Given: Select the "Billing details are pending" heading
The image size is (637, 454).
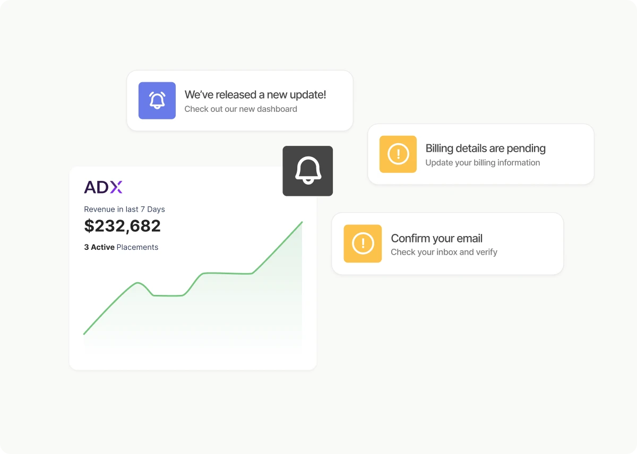Looking at the screenshot, I should click(485, 149).
